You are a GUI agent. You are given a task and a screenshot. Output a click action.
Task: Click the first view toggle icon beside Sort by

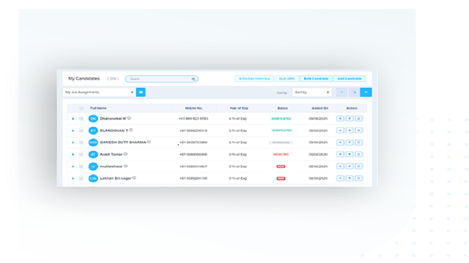coord(341,93)
